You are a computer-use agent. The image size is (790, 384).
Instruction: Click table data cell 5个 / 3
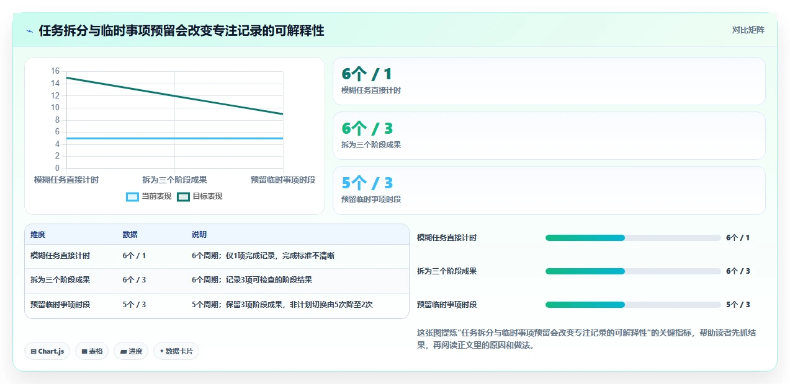(135, 305)
